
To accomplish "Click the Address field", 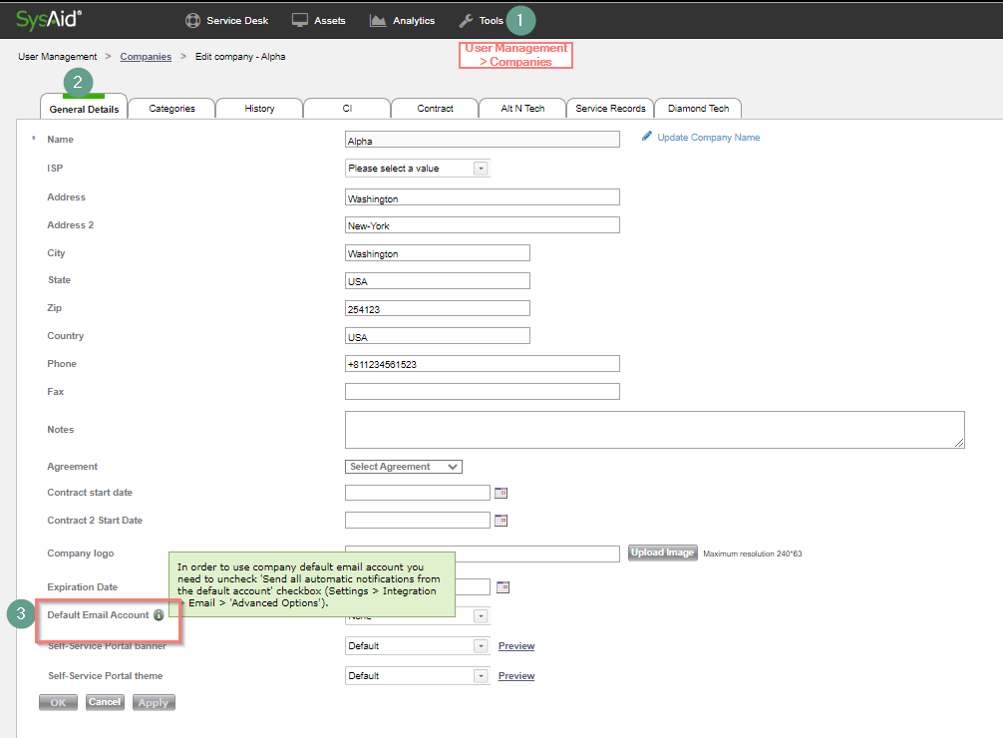I will coord(483,197).
